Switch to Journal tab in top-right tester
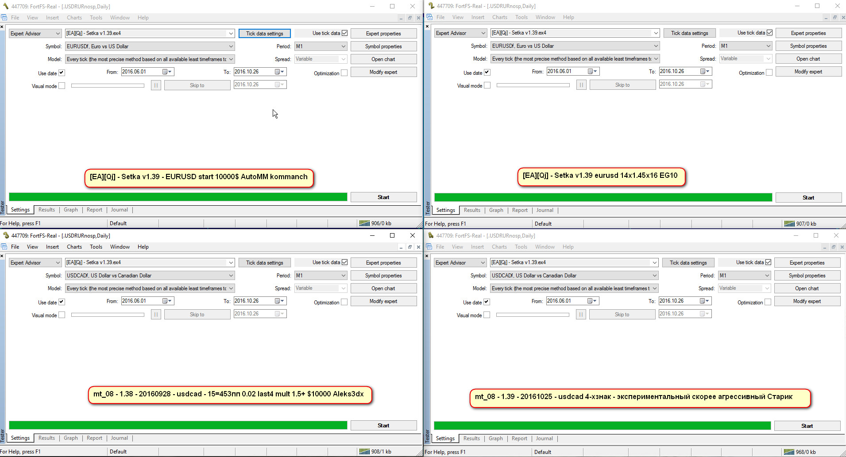Screen dimensions: 846x457 tap(545, 210)
